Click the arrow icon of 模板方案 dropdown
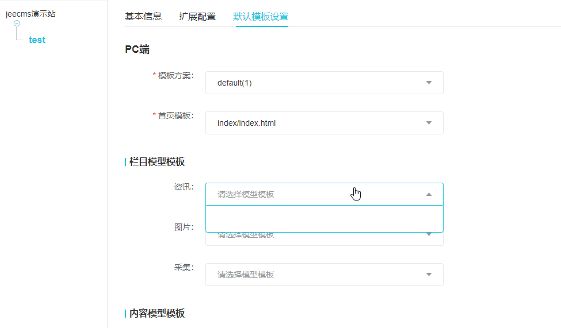The width and height of the screenshot is (561, 328). pyautogui.click(x=429, y=83)
